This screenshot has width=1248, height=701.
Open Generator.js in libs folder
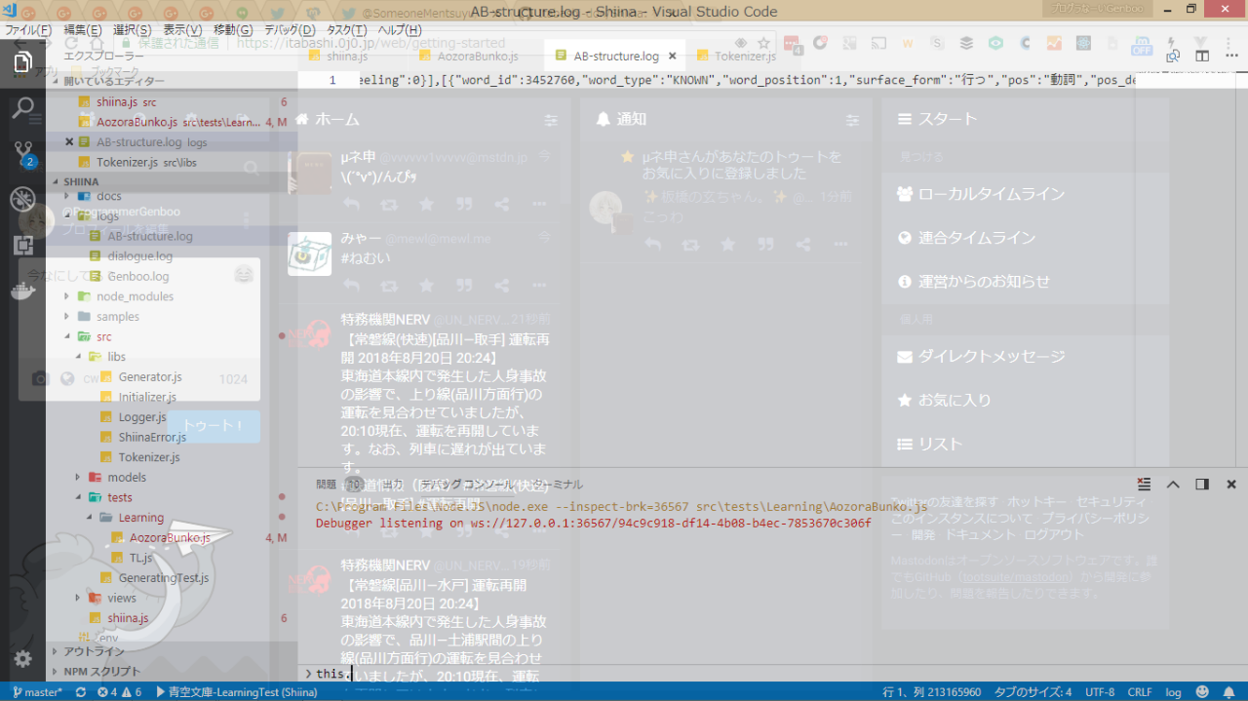[x=149, y=377]
